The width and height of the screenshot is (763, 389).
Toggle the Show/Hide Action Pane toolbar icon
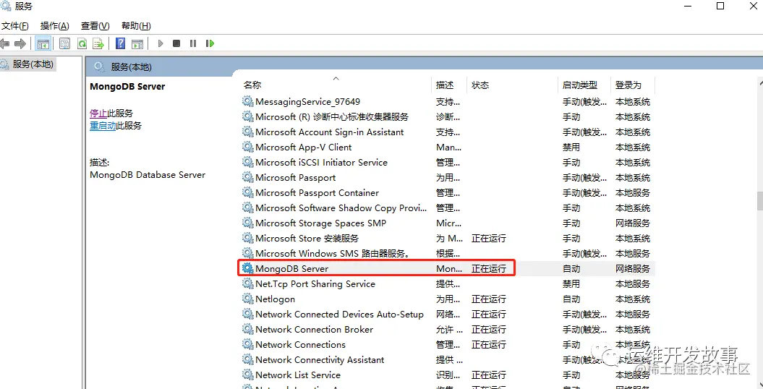pos(137,44)
